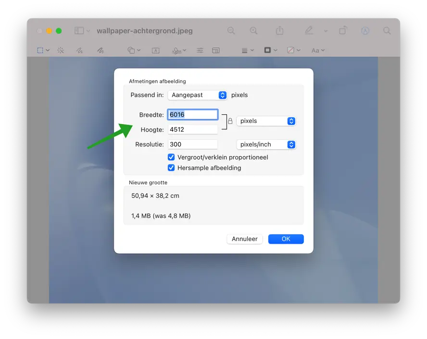
Task: Click the wallpaper-achtergrond.jpeg window title
Action: [145, 31]
